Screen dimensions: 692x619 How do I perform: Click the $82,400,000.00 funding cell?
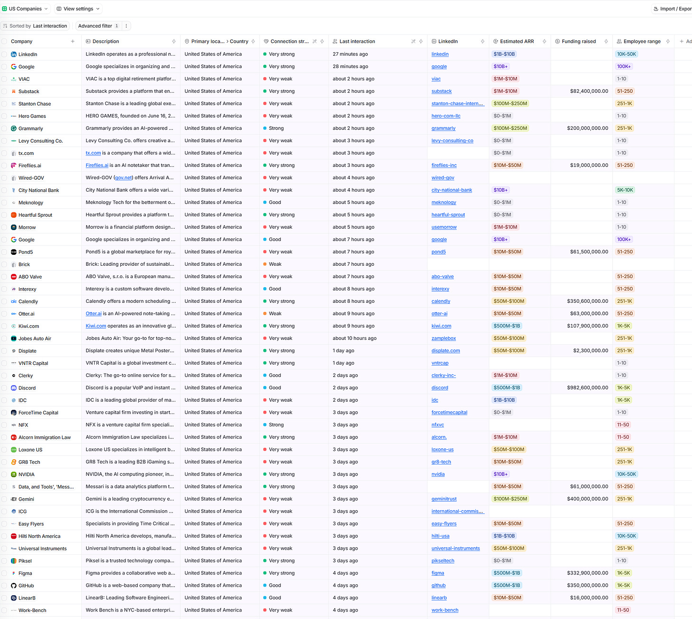point(582,91)
